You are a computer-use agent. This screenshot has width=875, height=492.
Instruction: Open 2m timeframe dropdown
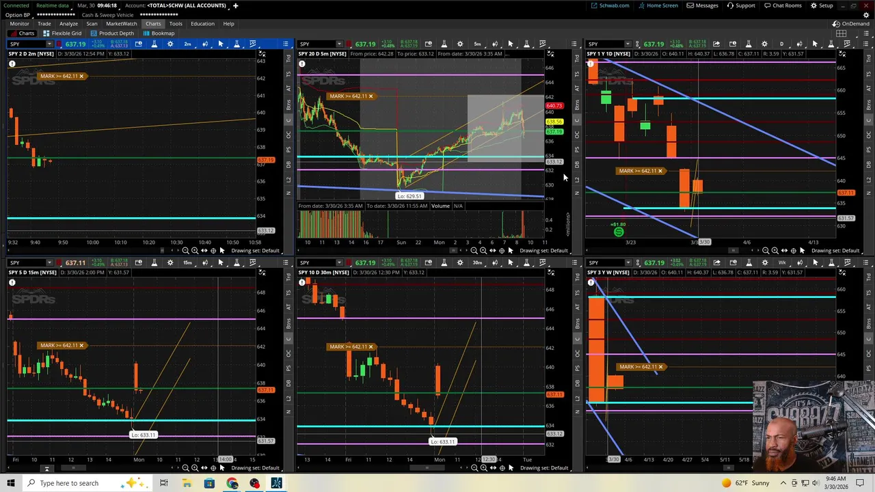[187, 44]
